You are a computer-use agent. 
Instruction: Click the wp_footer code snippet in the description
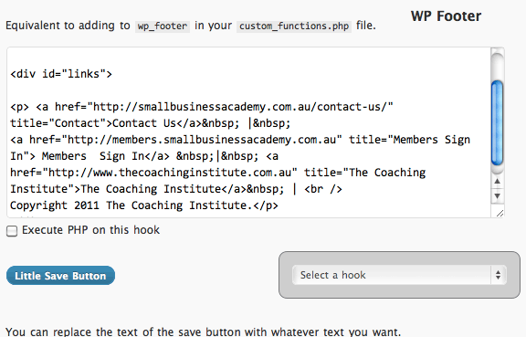click(163, 26)
